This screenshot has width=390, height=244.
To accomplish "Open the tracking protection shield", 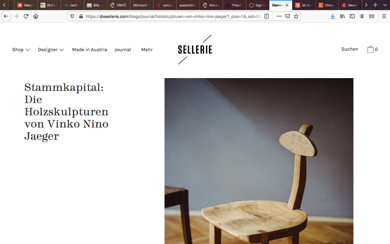I will tap(72, 16).
